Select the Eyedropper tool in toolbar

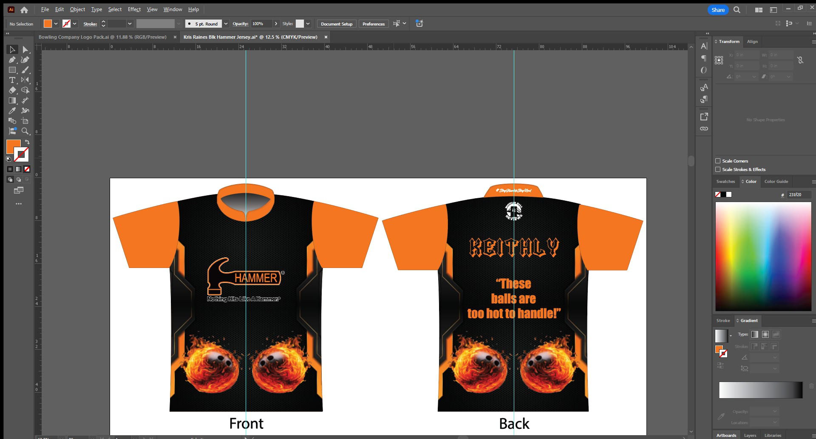tap(12, 111)
